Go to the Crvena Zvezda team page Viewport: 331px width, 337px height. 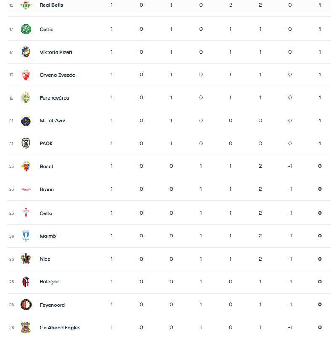[x=57, y=75]
